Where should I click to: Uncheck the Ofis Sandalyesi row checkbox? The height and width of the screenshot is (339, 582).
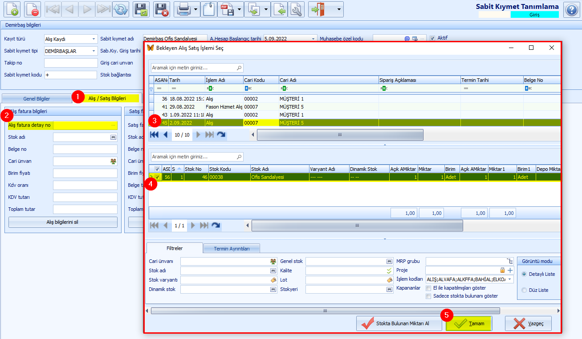pos(157,177)
